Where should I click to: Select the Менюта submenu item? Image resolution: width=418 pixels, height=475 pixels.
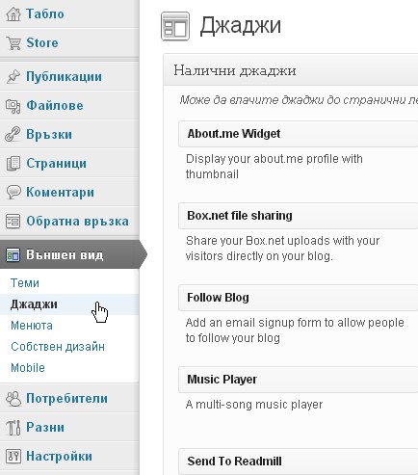32,326
